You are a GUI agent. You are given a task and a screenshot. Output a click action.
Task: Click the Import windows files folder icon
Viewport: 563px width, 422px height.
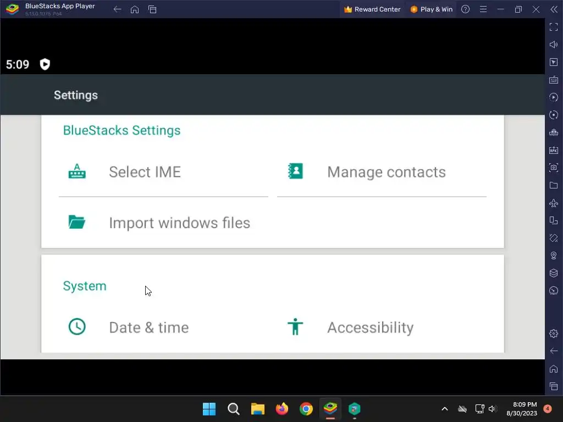click(x=77, y=222)
